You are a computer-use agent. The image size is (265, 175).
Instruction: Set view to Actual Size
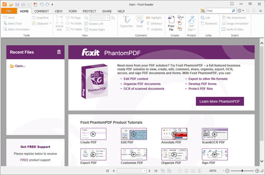click(59, 23)
